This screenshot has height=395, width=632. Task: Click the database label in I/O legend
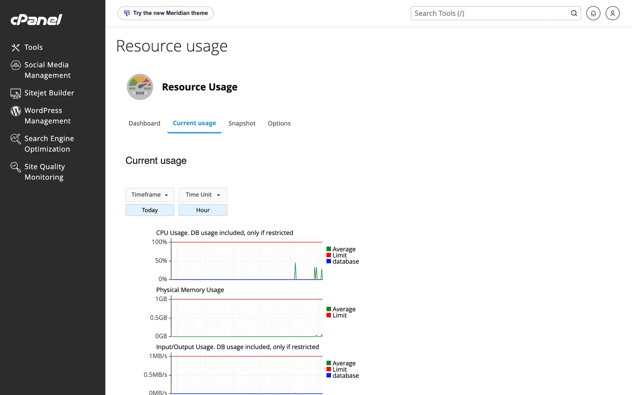[x=346, y=376]
